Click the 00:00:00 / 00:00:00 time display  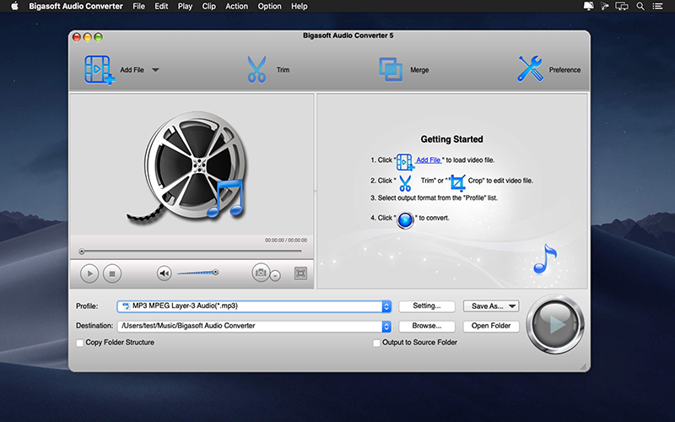point(286,241)
